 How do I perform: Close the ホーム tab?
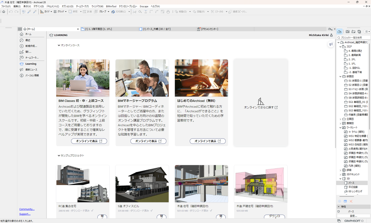point(78,29)
